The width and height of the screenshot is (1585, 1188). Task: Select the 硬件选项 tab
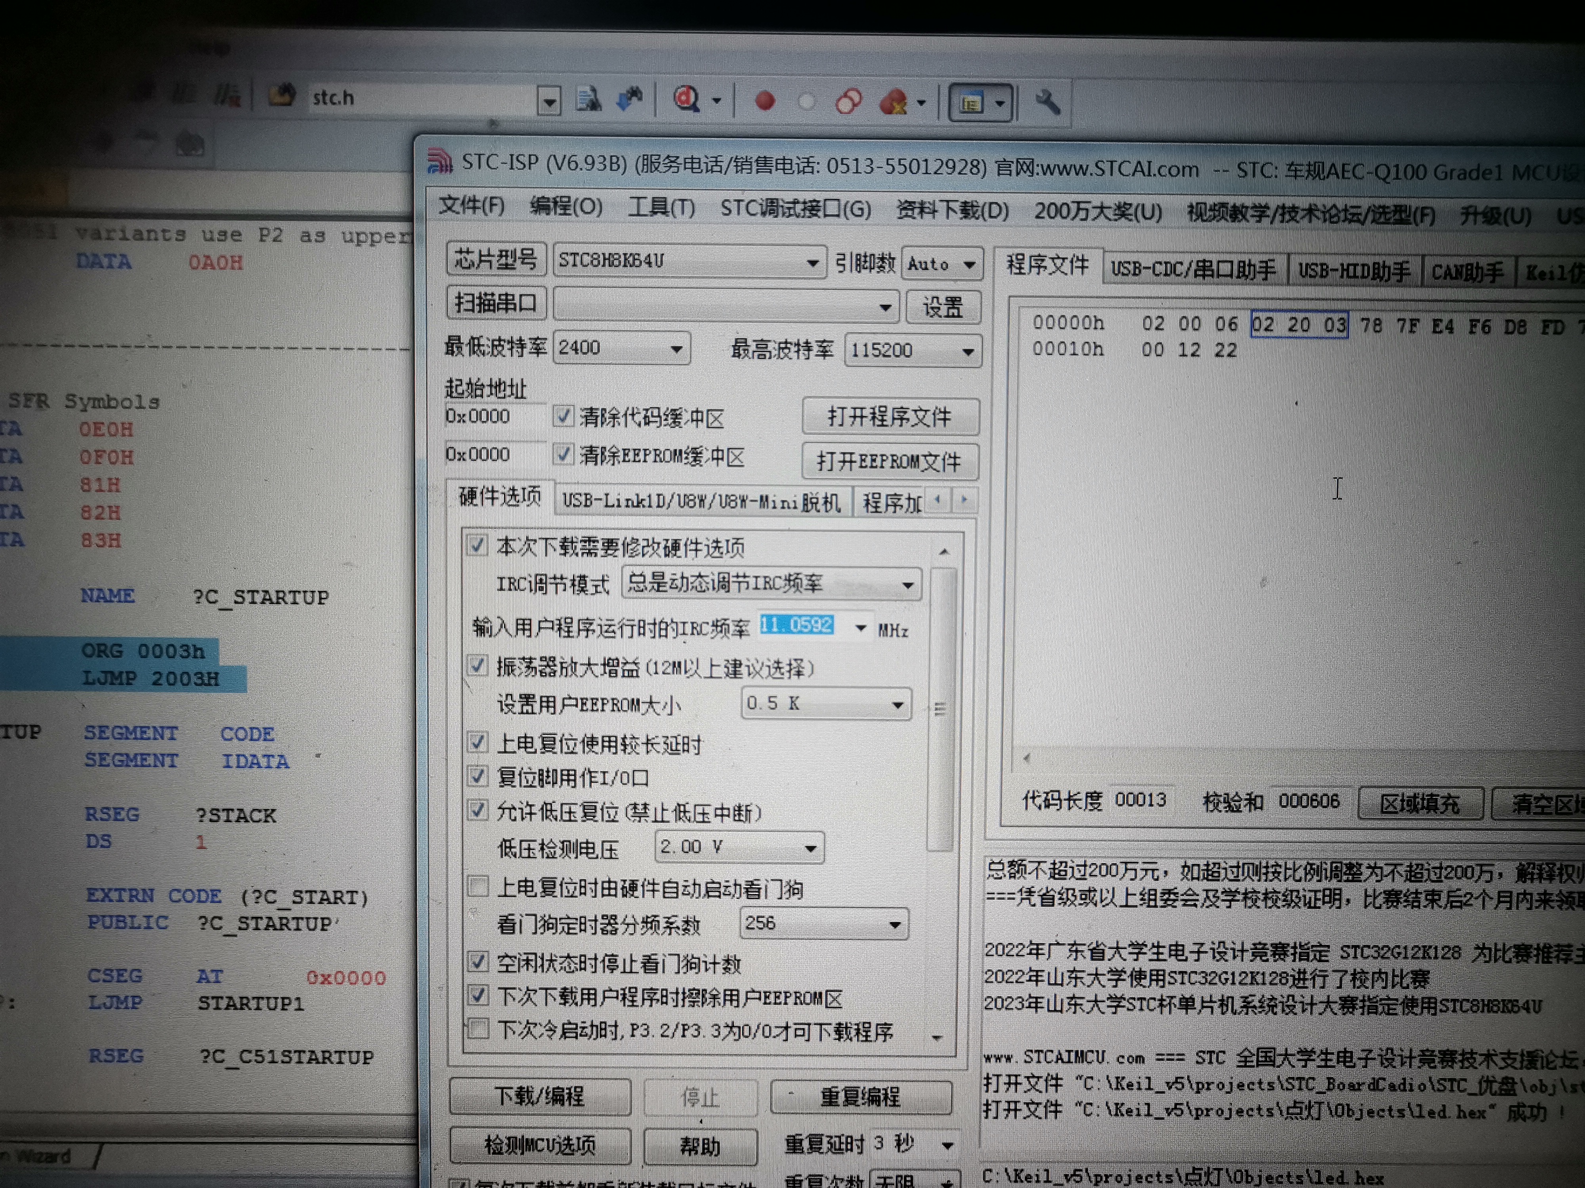[x=499, y=497]
